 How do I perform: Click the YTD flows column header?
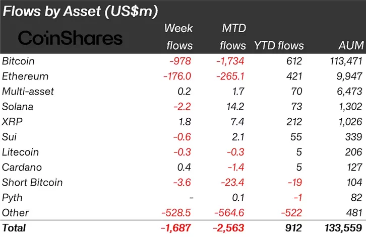(279, 45)
